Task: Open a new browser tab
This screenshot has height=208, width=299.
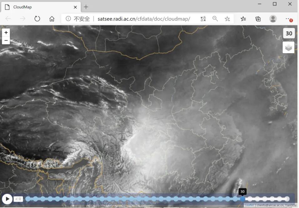Action: coord(86,7)
